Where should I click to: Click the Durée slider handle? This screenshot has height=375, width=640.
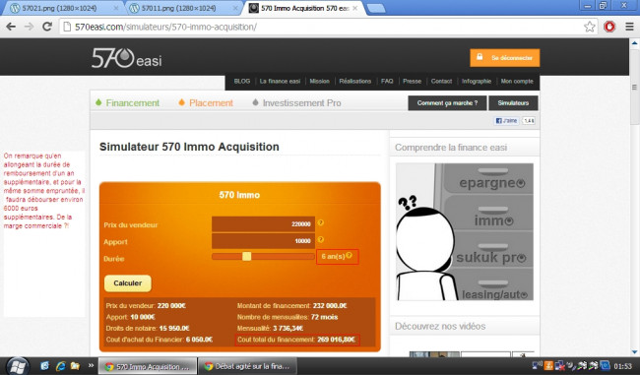click(x=246, y=256)
